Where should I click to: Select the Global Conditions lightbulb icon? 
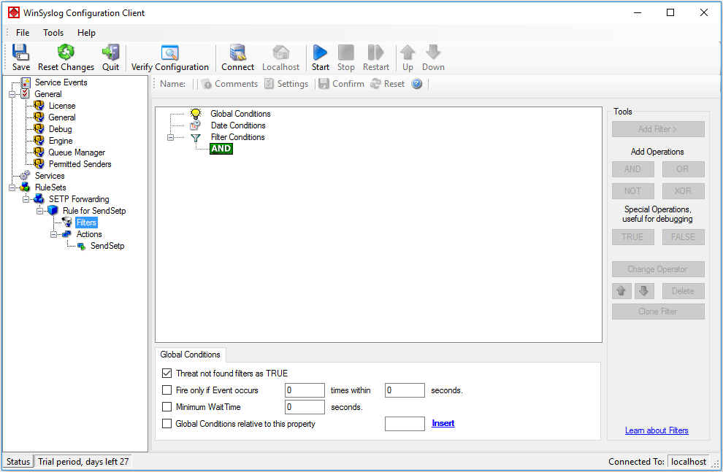[196, 113]
